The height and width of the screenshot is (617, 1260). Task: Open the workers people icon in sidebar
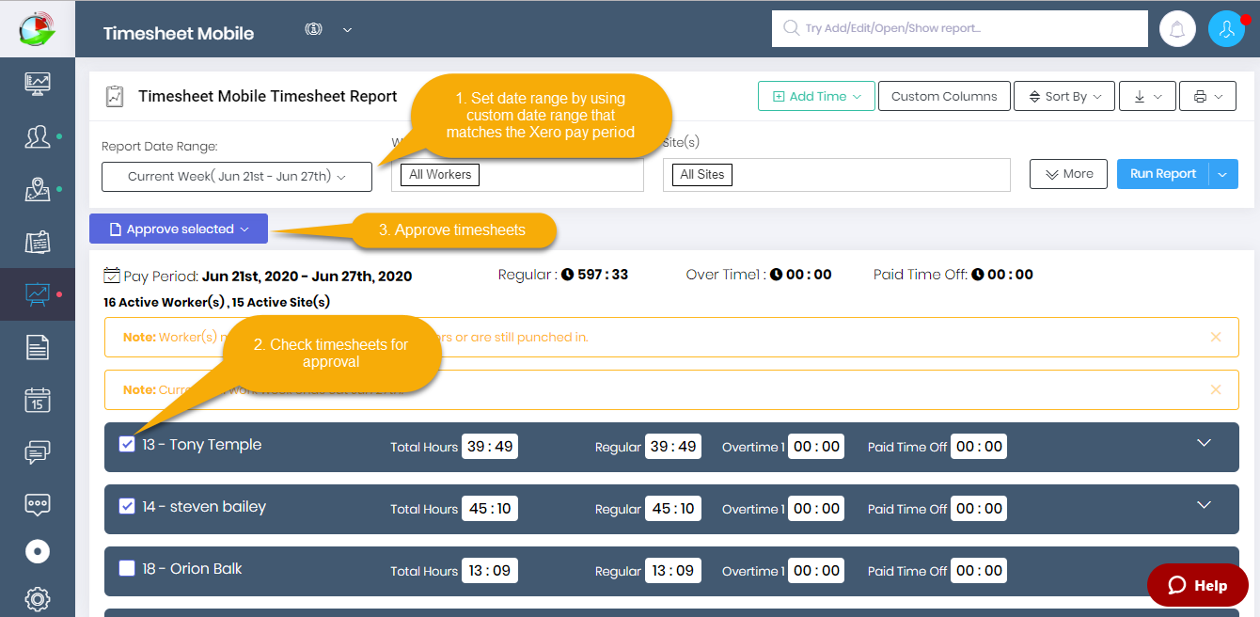coord(38,137)
